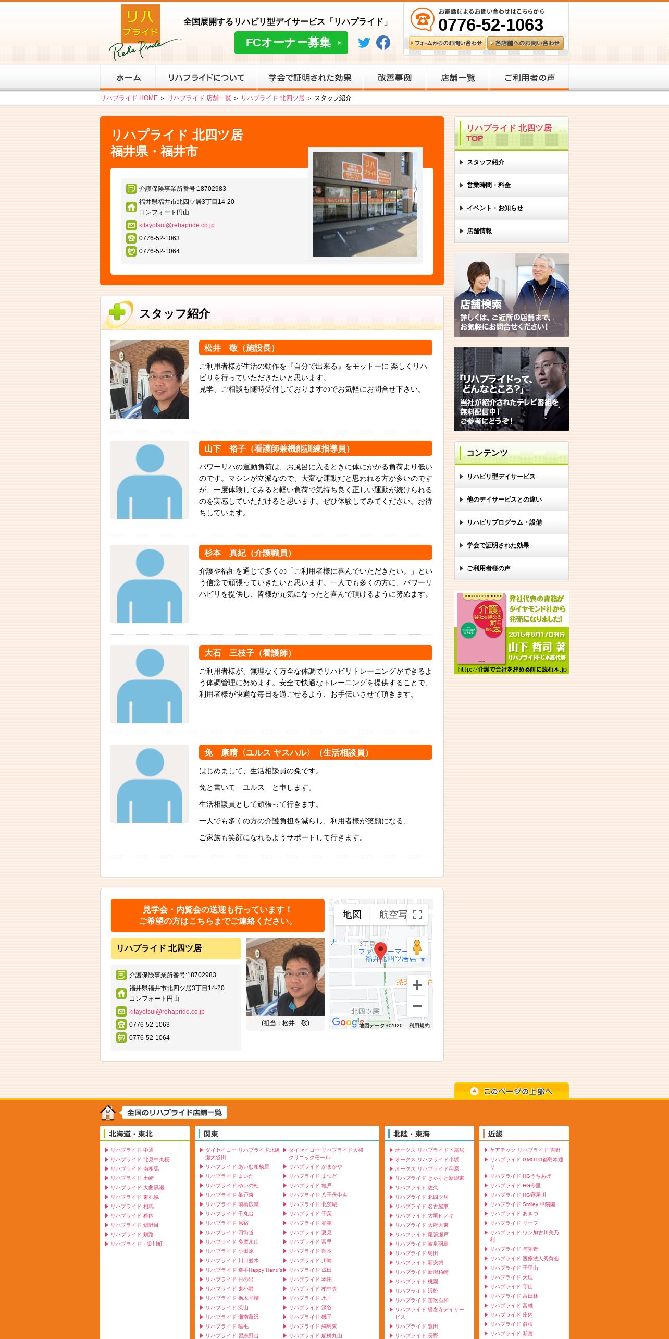This screenshot has height=1339, width=669.
Task: Expand the 学会で証明された効果 sidebar contents item
Action: click(511, 545)
